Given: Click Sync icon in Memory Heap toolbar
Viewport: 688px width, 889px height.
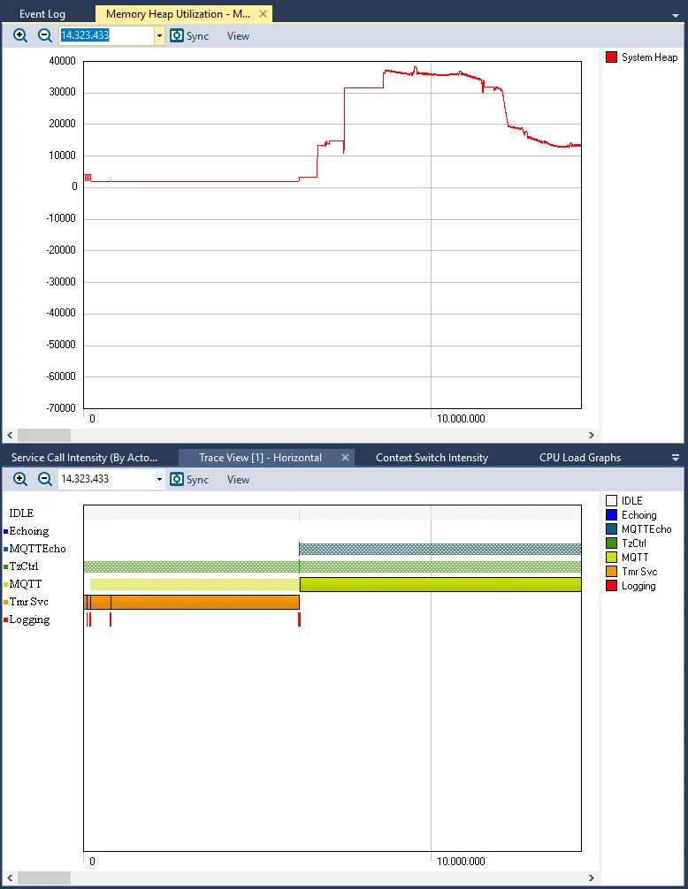Looking at the screenshot, I should [x=177, y=36].
